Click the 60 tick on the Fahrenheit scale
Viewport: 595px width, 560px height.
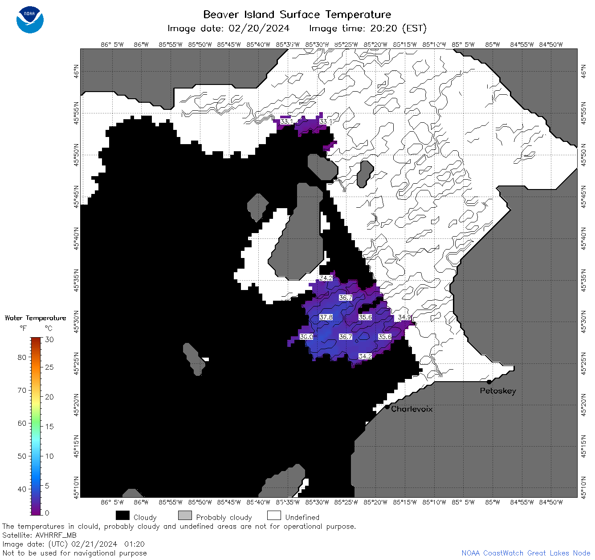22,423
